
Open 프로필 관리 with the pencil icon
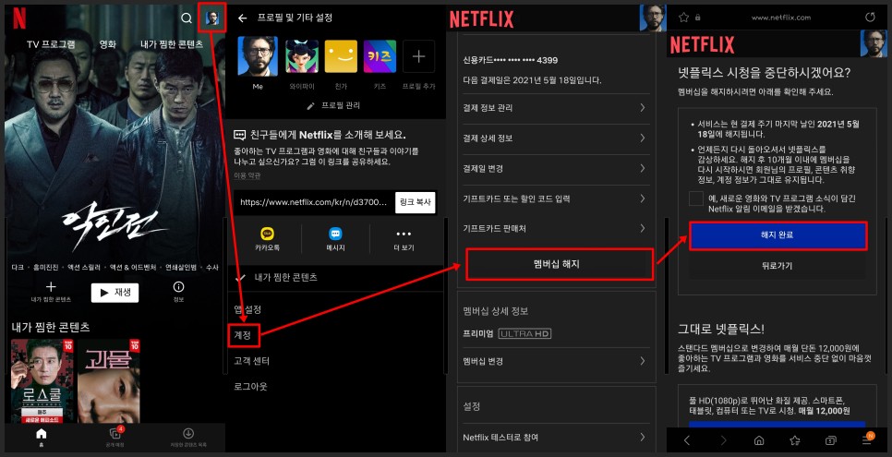tap(333, 105)
